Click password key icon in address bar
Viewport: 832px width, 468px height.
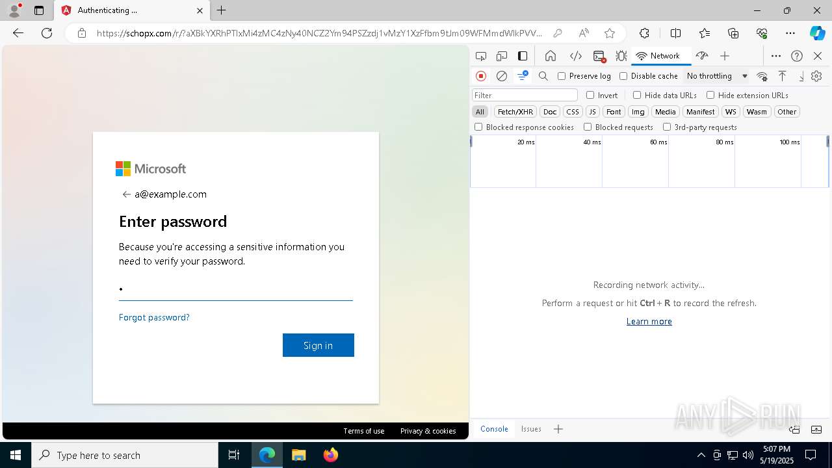click(x=558, y=33)
